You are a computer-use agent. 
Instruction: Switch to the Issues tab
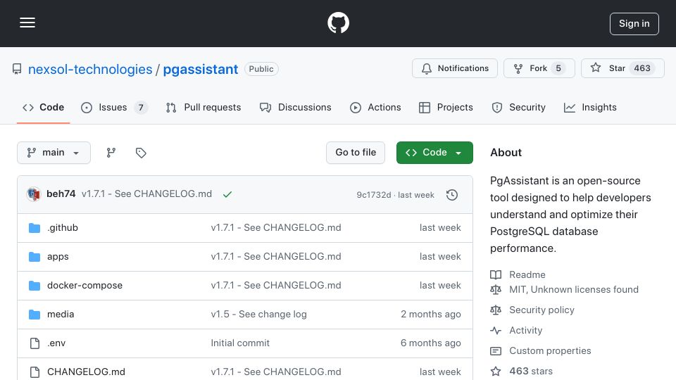click(114, 107)
